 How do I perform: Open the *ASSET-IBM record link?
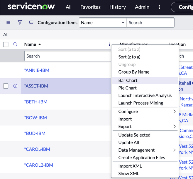[36, 86]
